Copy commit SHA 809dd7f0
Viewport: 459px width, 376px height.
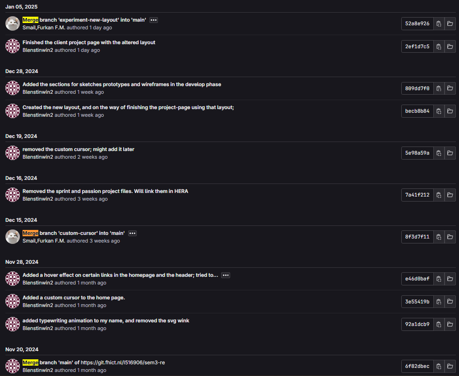click(x=439, y=88)
